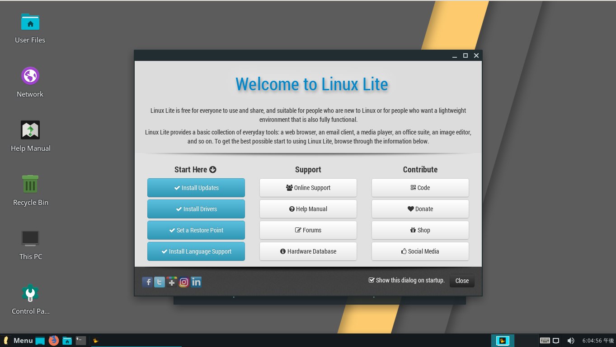Screen dimensions: 616x347
Task: Click the Donate button
Action: (x=420, y=209)
